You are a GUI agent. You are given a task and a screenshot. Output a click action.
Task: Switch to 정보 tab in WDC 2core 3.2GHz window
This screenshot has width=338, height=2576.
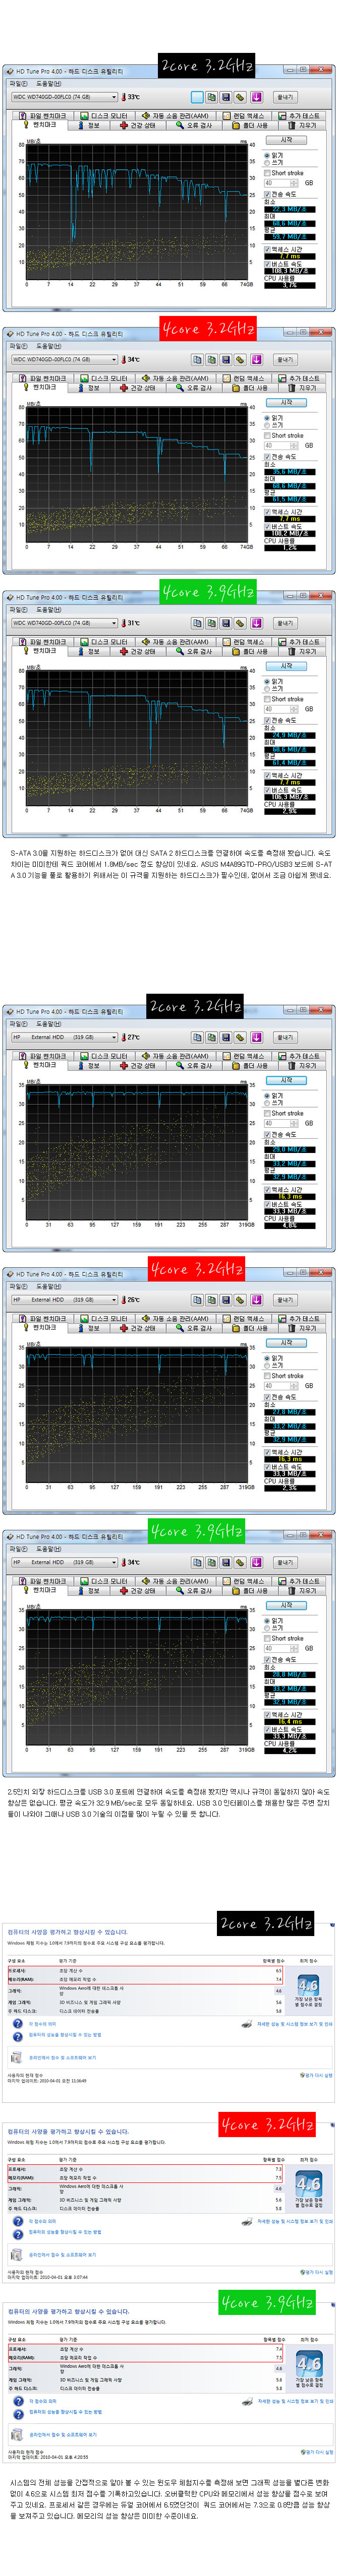[90, 125]
